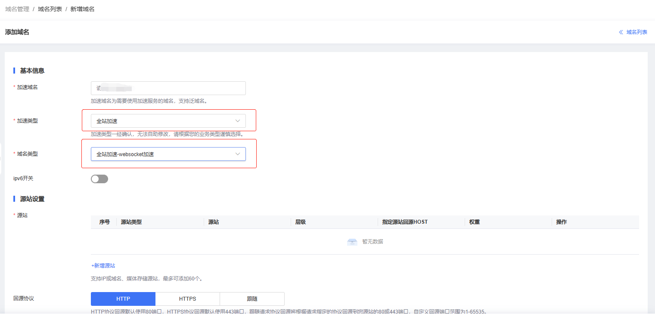Viewport: 655px width, 314px height.
Task: Select the 跟随 origin protocol option
Action: (x=252, y=299)
